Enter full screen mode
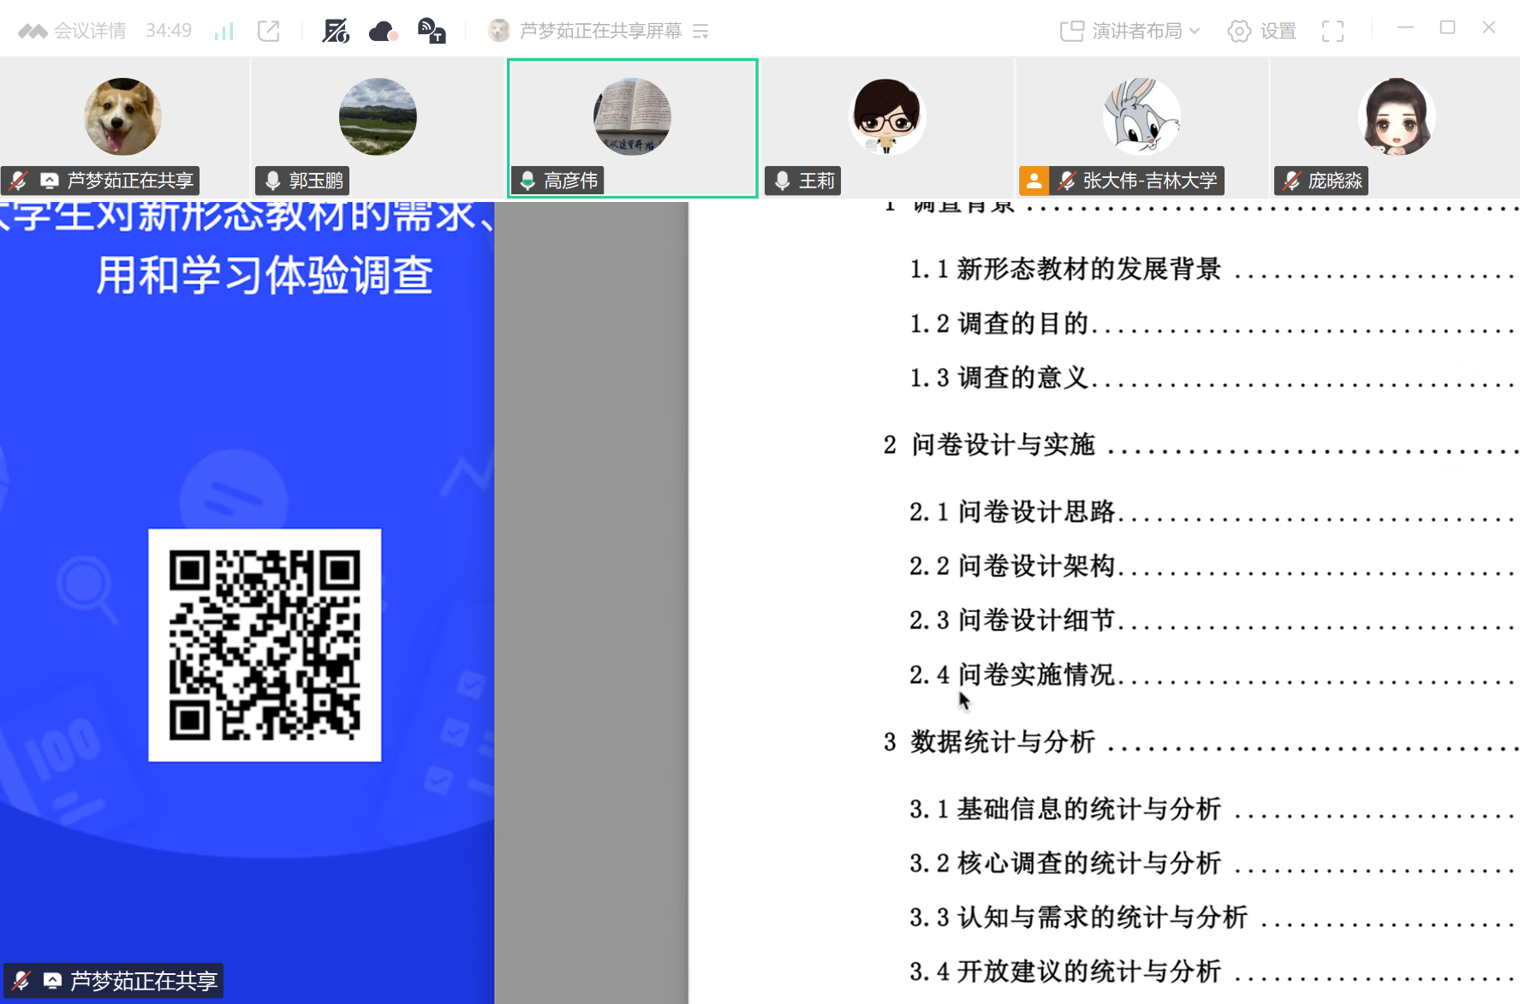 pyautogui.click(x=1332, y=32)
